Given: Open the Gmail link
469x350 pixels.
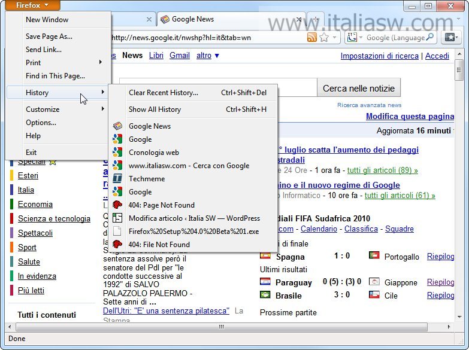Looking at the screenshot, I should tap(180, 55).
